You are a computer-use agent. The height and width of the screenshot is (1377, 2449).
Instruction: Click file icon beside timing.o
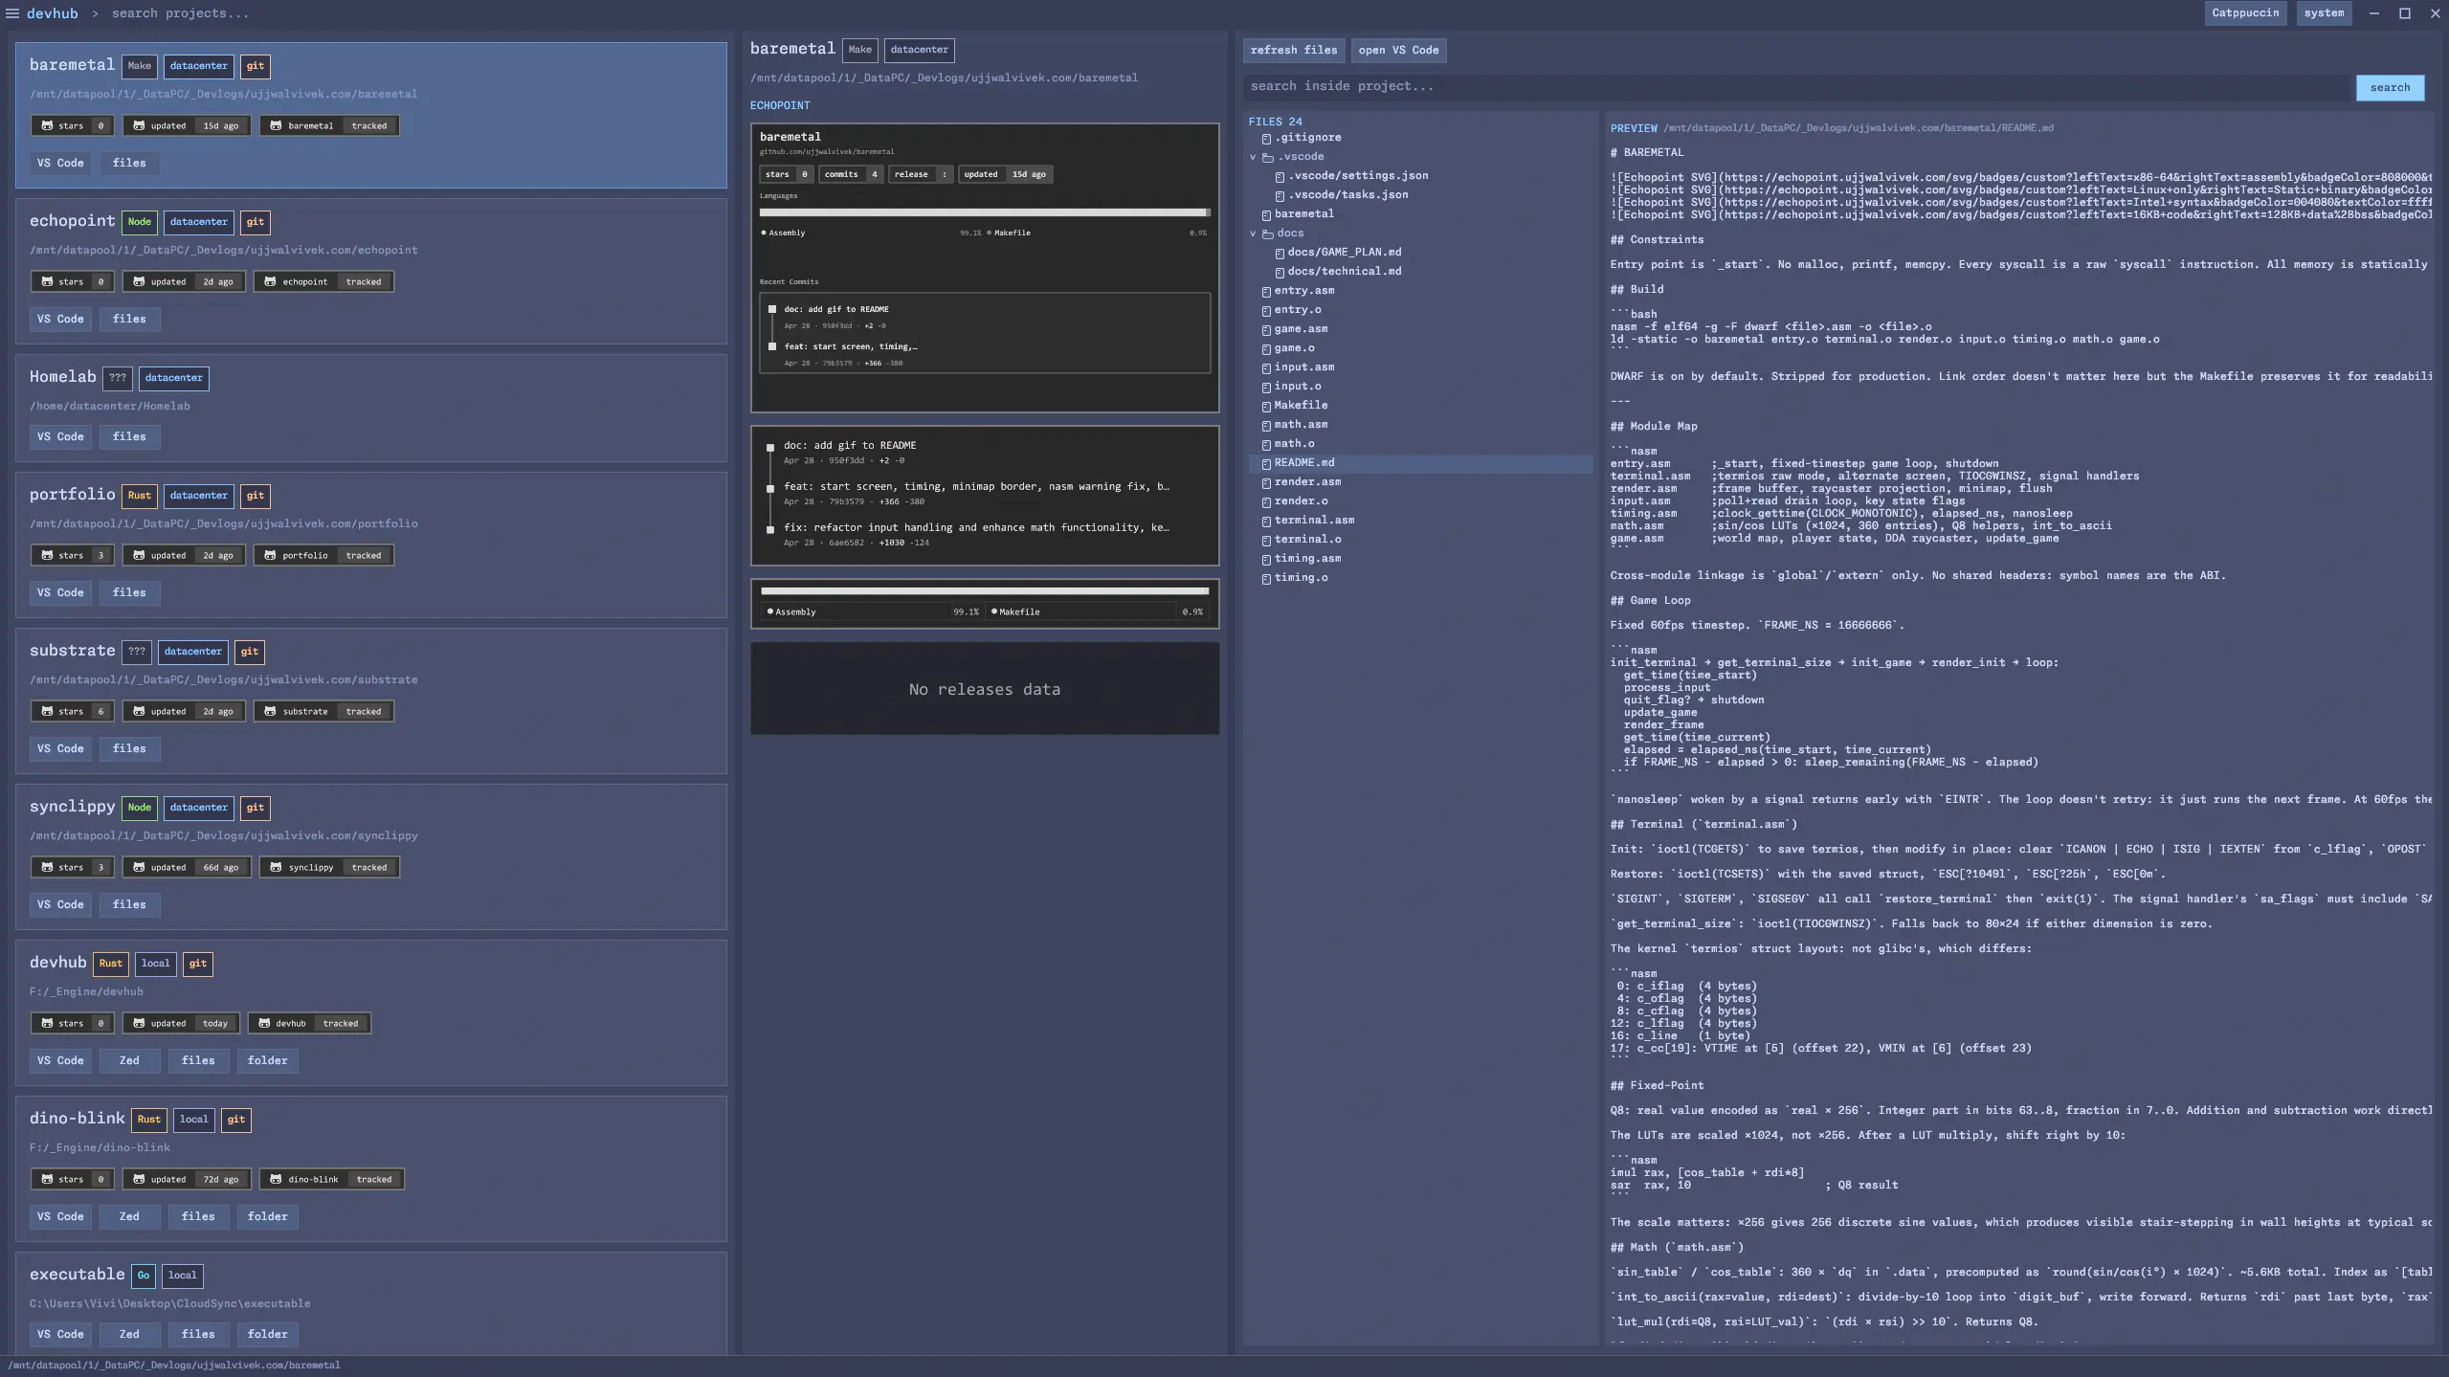point(1266,579)
